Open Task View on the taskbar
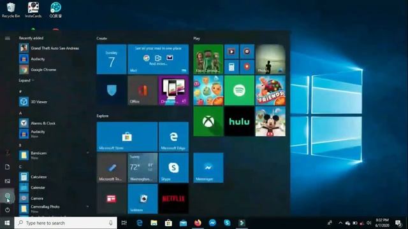 point(124,223)
